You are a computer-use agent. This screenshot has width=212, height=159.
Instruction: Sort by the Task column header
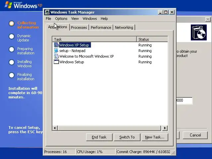[x=94, y=39]
